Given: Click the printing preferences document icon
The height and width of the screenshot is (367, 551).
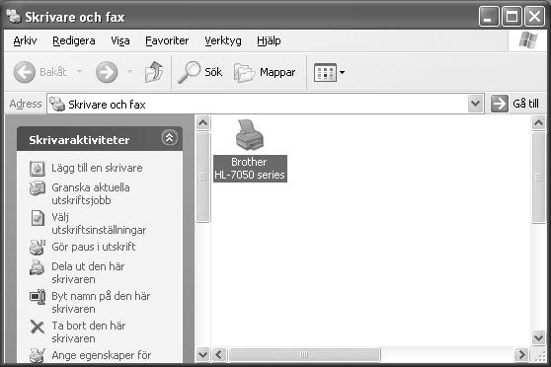Looking at the screenshot, I should (x=38, y=218).
